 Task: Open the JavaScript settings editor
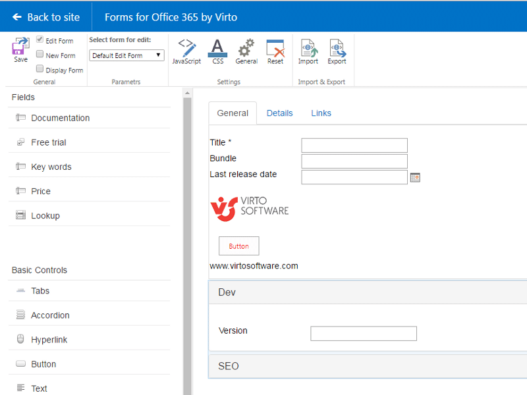pyautogui.click(x=187, y=48)
